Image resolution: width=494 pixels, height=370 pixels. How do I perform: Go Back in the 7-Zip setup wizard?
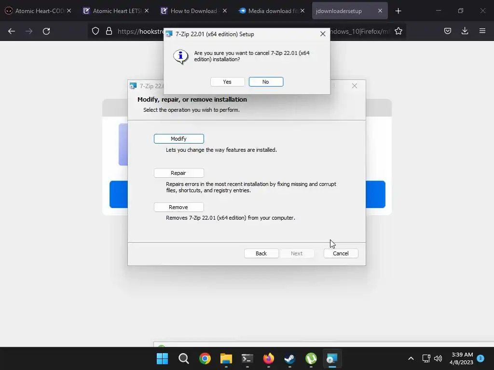click(261, 253)
